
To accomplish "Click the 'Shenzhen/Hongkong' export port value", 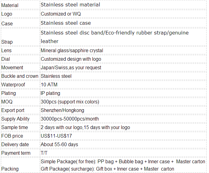I will point(62,110).
